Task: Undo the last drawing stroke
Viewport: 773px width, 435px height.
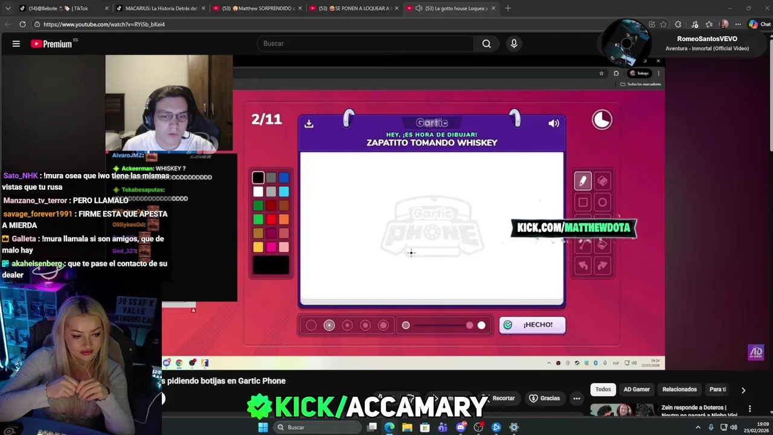Action: [x=583, y=265]
